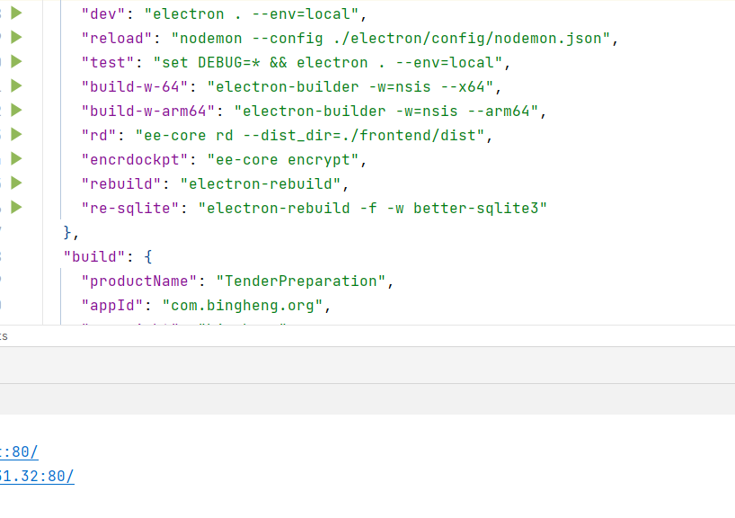
Task: Launch the "build-w-64" script via gutter
Action: coord(16,86)
